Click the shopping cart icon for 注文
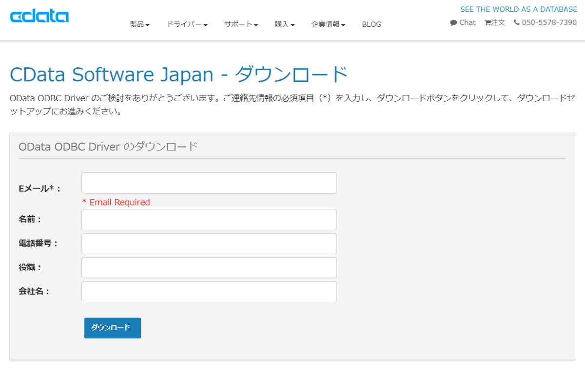The height and width of the screenshot is (370, 585). click(487, 22)
